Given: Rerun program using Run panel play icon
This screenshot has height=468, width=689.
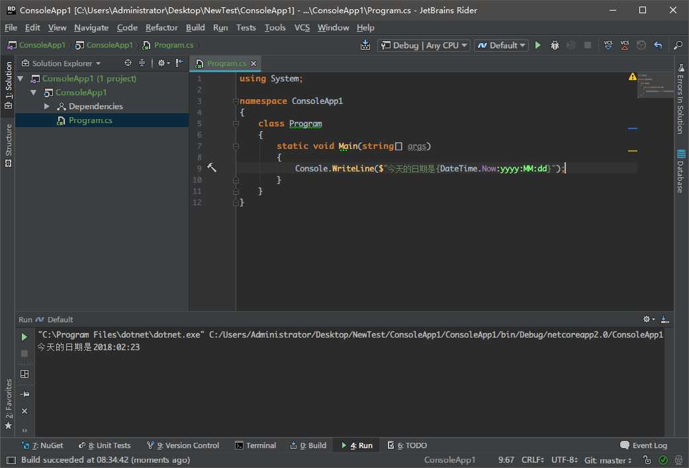Looking at the screenshot, I should tap(24, 337).
